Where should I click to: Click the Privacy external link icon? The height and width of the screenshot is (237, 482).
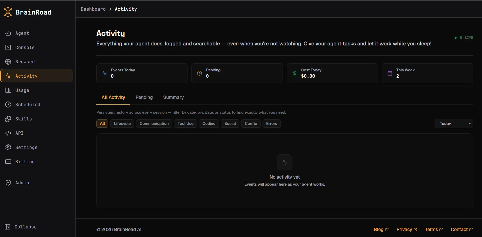(416, 230)
